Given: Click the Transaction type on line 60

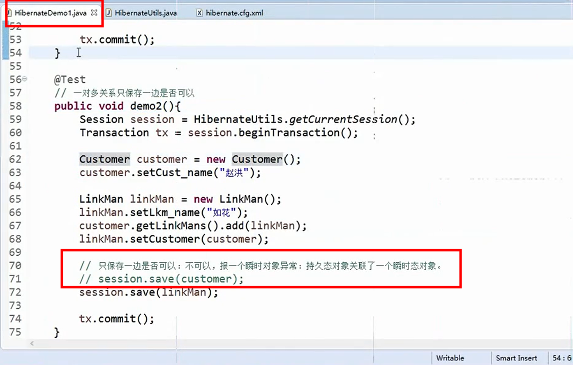Looking at the screenshot, I should (114, 132).
